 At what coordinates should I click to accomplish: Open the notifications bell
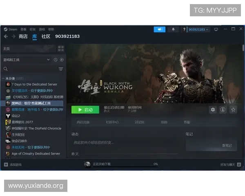click(x=173, y=29)
